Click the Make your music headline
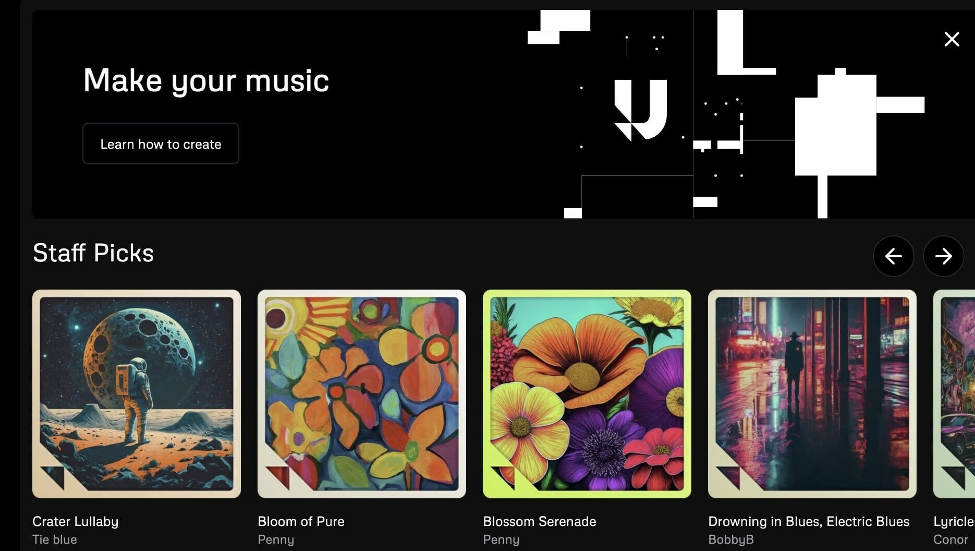 (206, 81)
